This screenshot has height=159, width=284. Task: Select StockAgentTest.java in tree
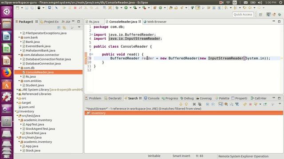click(40, 129)
